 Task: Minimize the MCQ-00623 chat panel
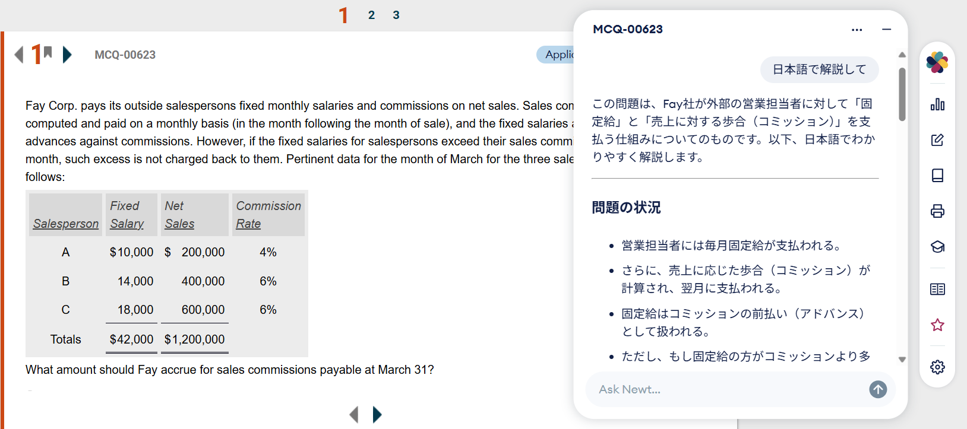(887, 29)
